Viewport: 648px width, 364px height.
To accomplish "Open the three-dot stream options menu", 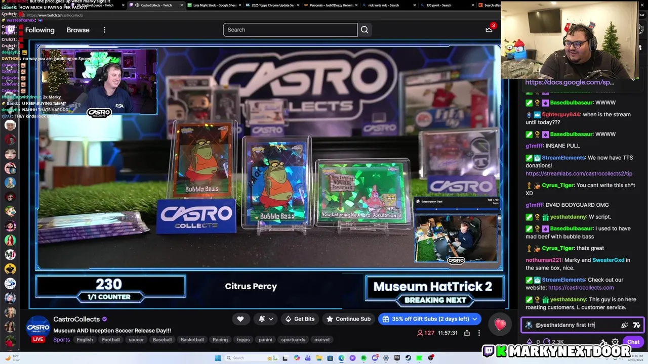I will pyautogui.click(x=479, y=333).
